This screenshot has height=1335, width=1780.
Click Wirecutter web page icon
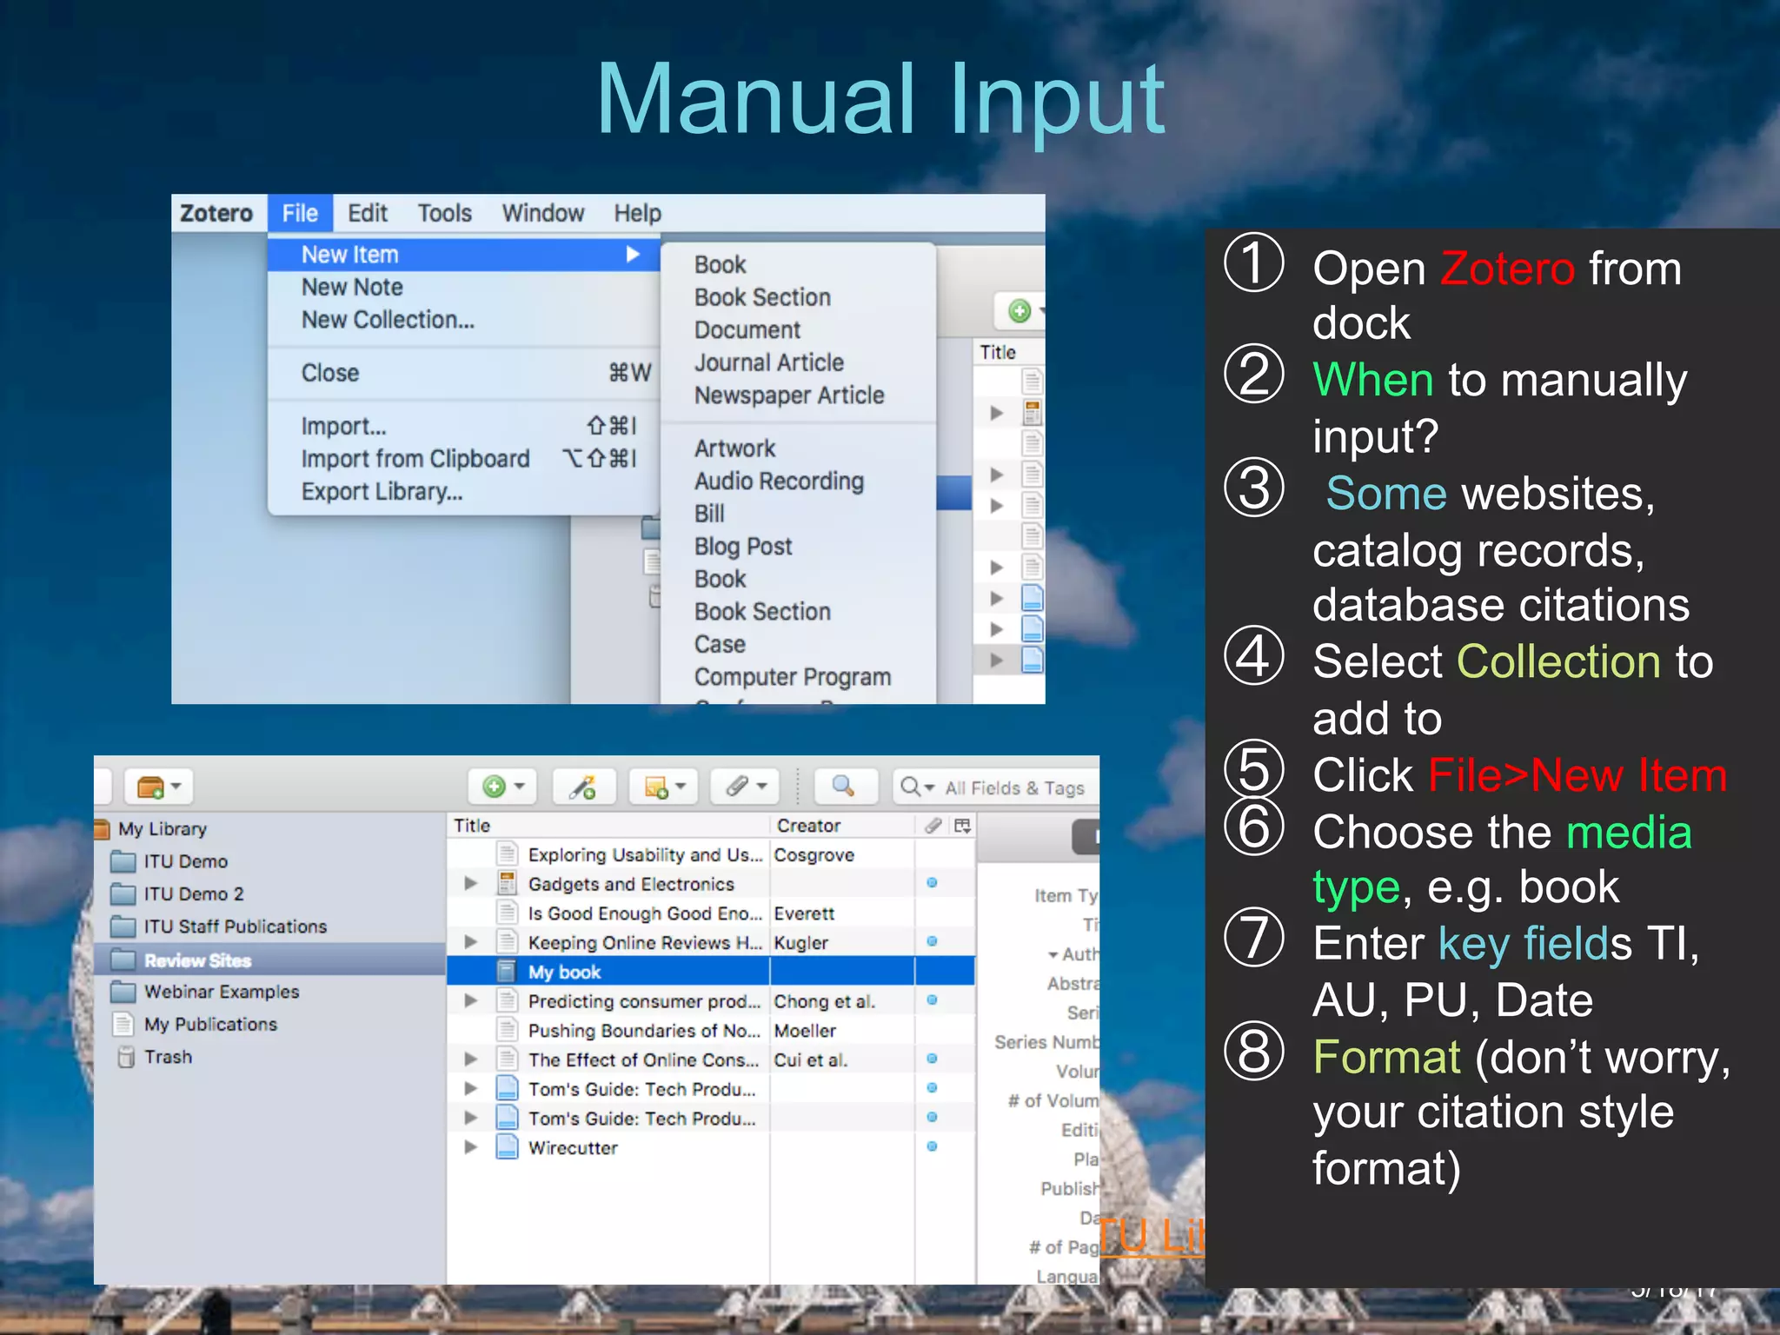coord(507,1147)
